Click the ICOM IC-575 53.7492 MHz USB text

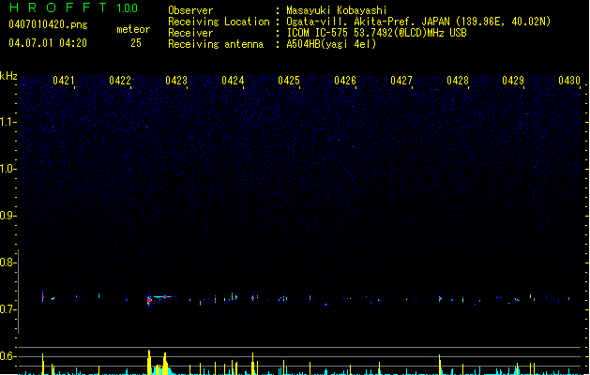377,33
